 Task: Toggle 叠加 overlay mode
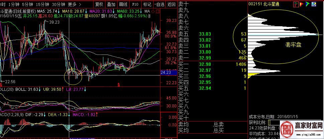(111, 5)
